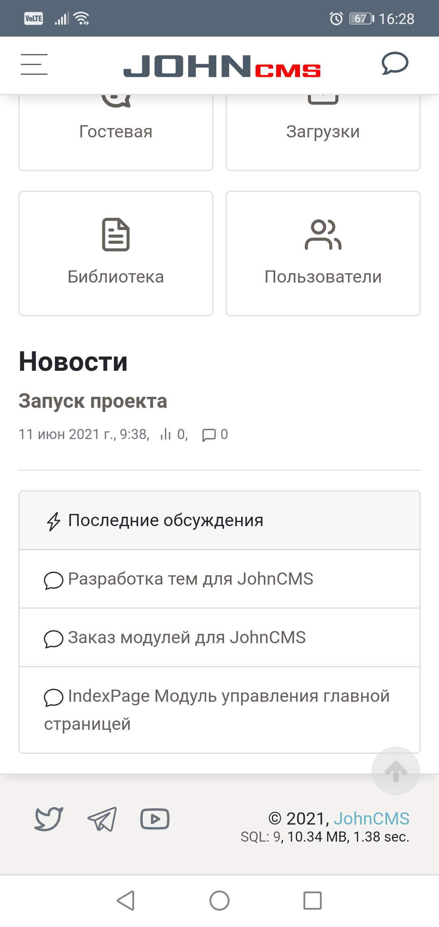Click the JohnCMS logo in header
The width and height of the screenshot is (439, 927).
pos(222,66)
